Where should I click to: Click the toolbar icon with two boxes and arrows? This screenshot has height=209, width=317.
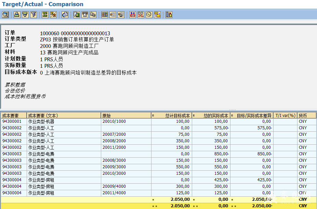coord(141,15)
